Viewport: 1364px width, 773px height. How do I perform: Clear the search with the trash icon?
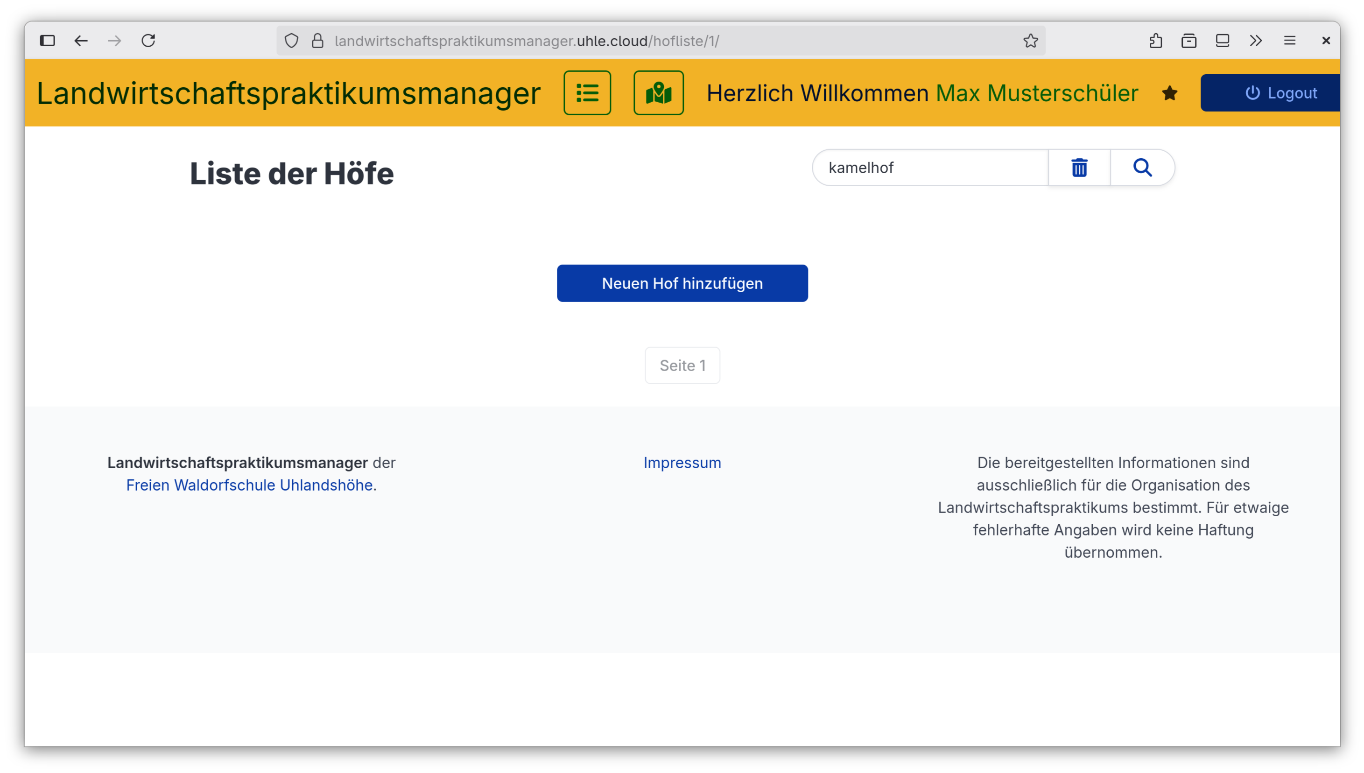click(x=1079, y=168)
